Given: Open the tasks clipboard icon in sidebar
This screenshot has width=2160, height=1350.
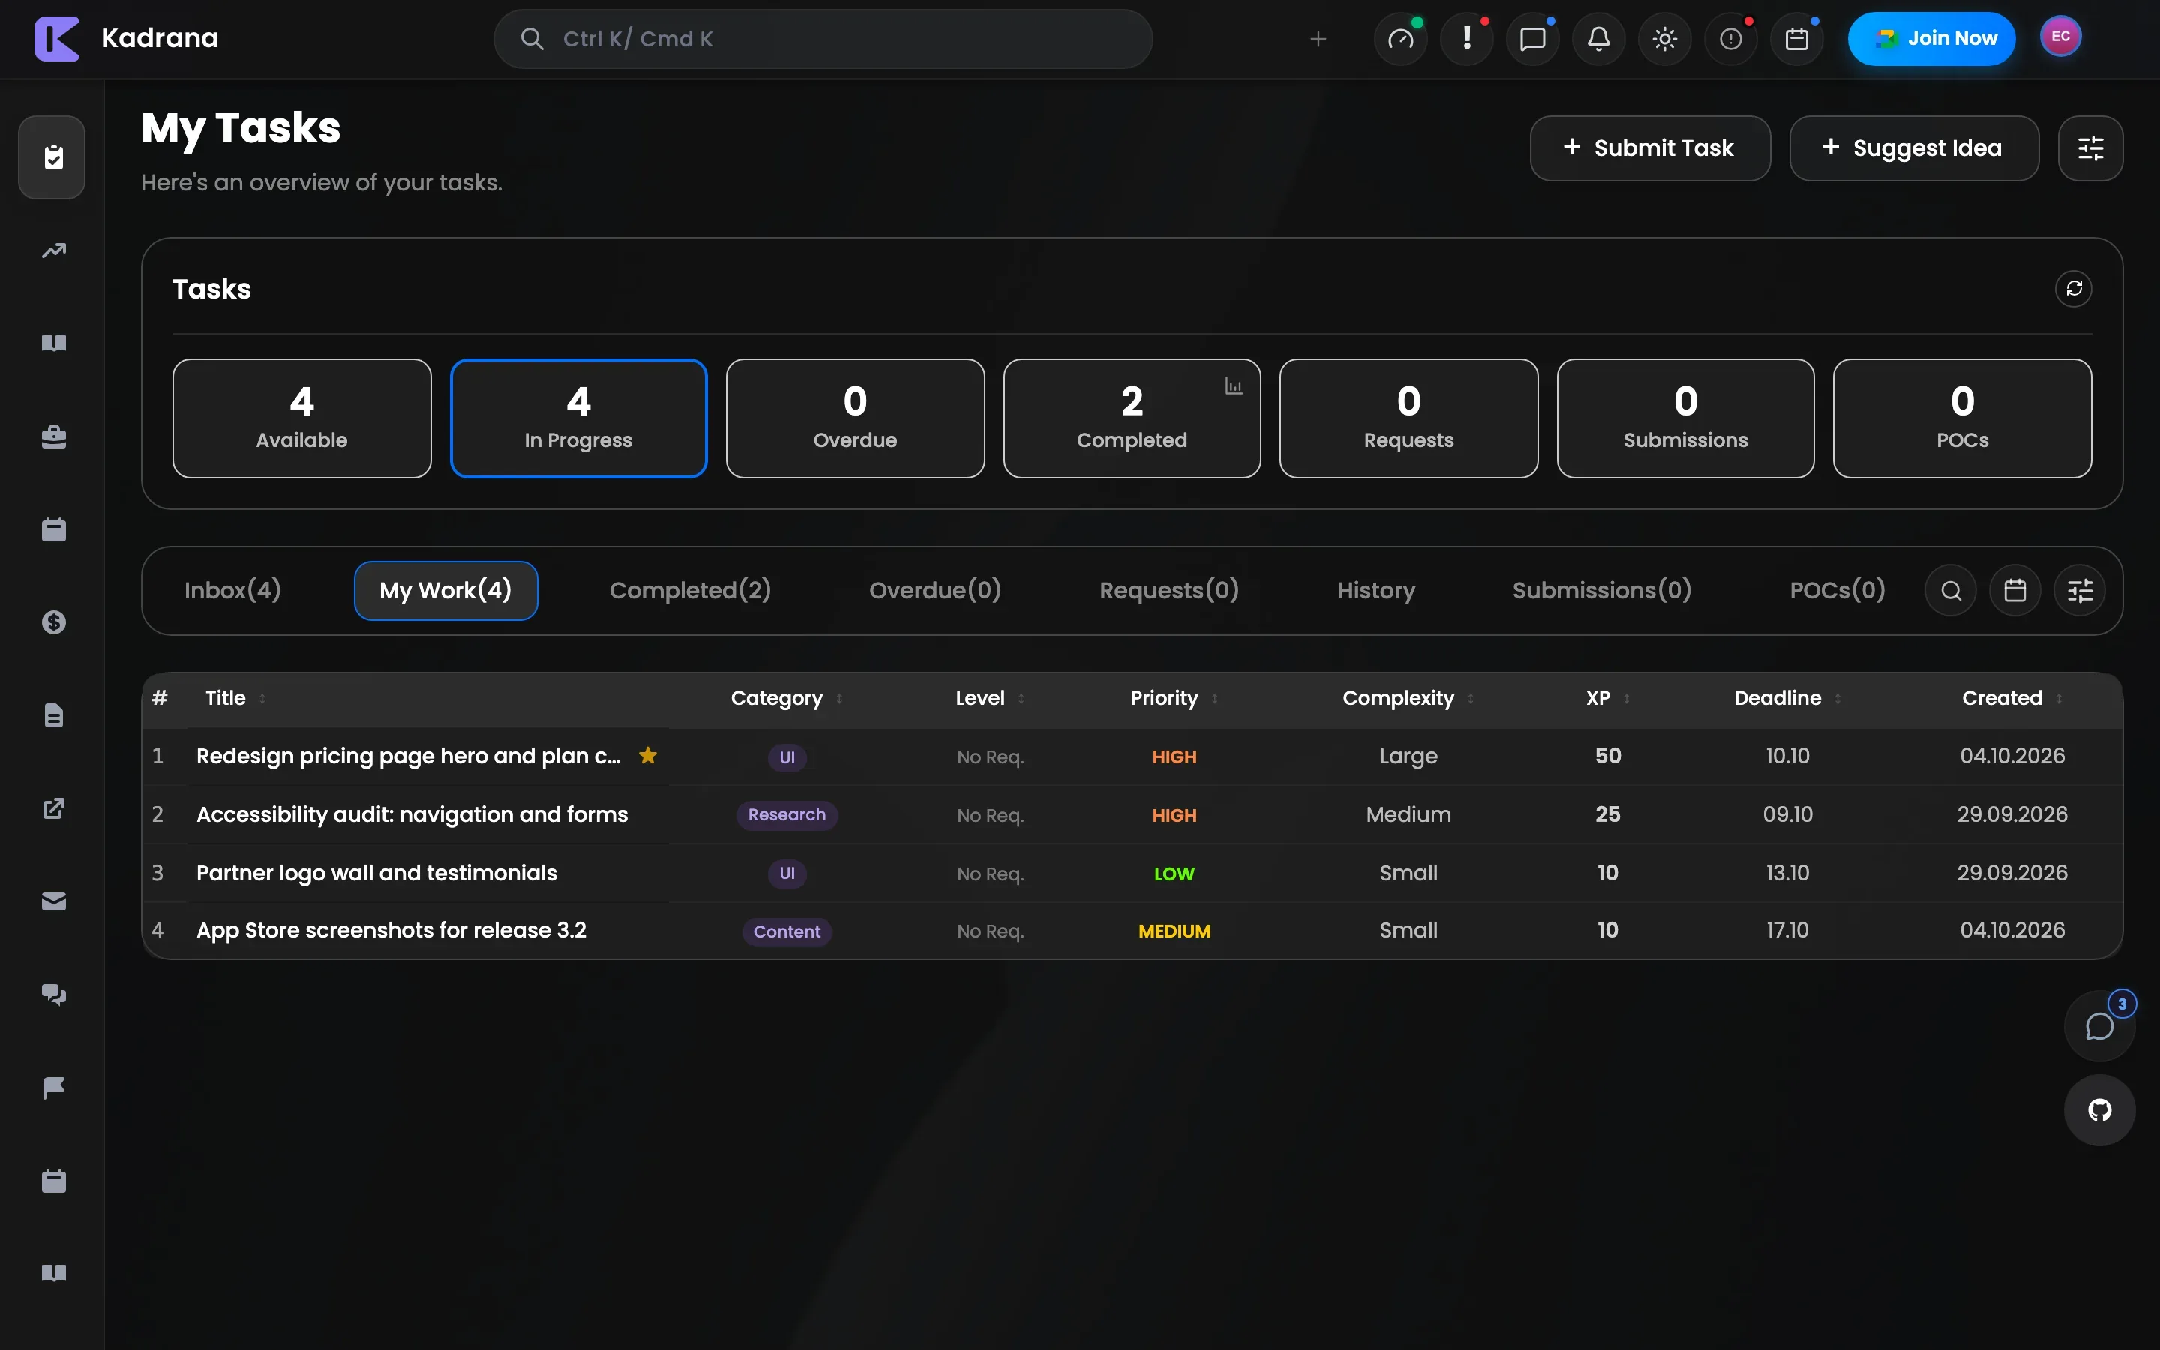Looking at the screenshot, I should coord(53,158).
